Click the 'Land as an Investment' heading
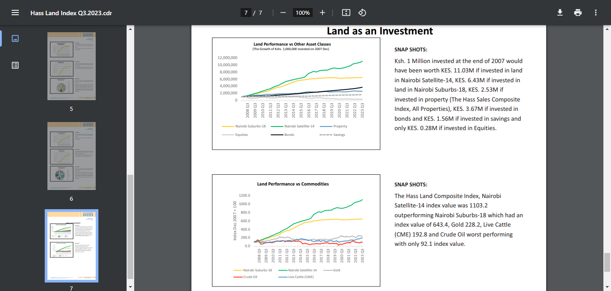611x291 pixels. click(380, 31)
